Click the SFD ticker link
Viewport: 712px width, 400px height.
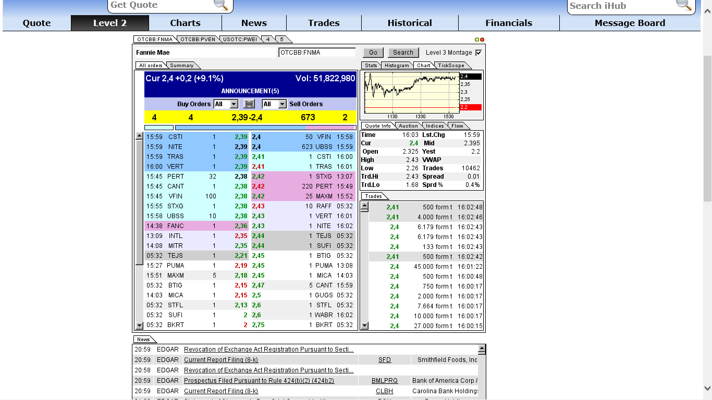(385, 360)
